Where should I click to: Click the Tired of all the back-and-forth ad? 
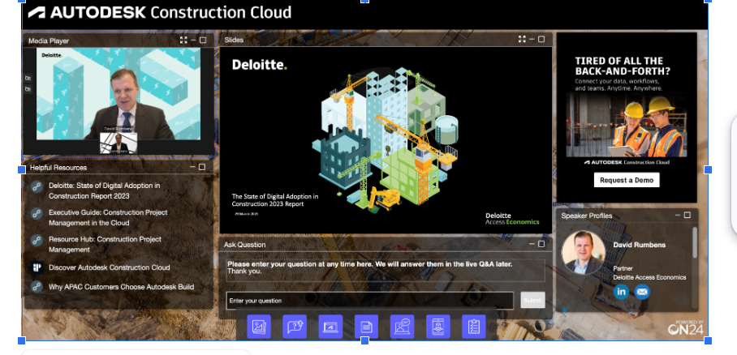[627, 118]
